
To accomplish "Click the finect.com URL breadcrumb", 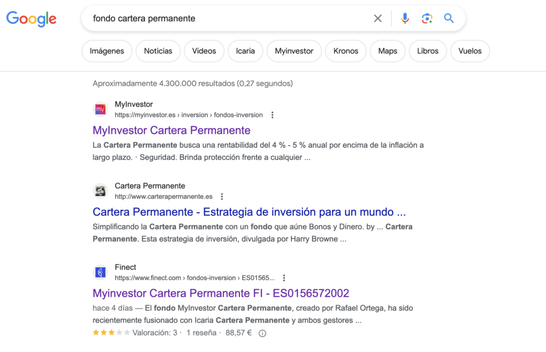I will point(195,278).
